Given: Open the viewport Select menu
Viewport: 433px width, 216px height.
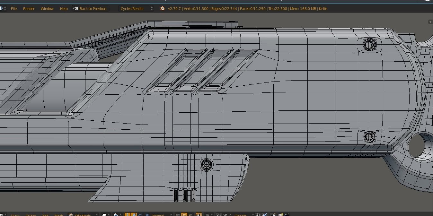Looking at the screenshot, I should coord(31,215).
